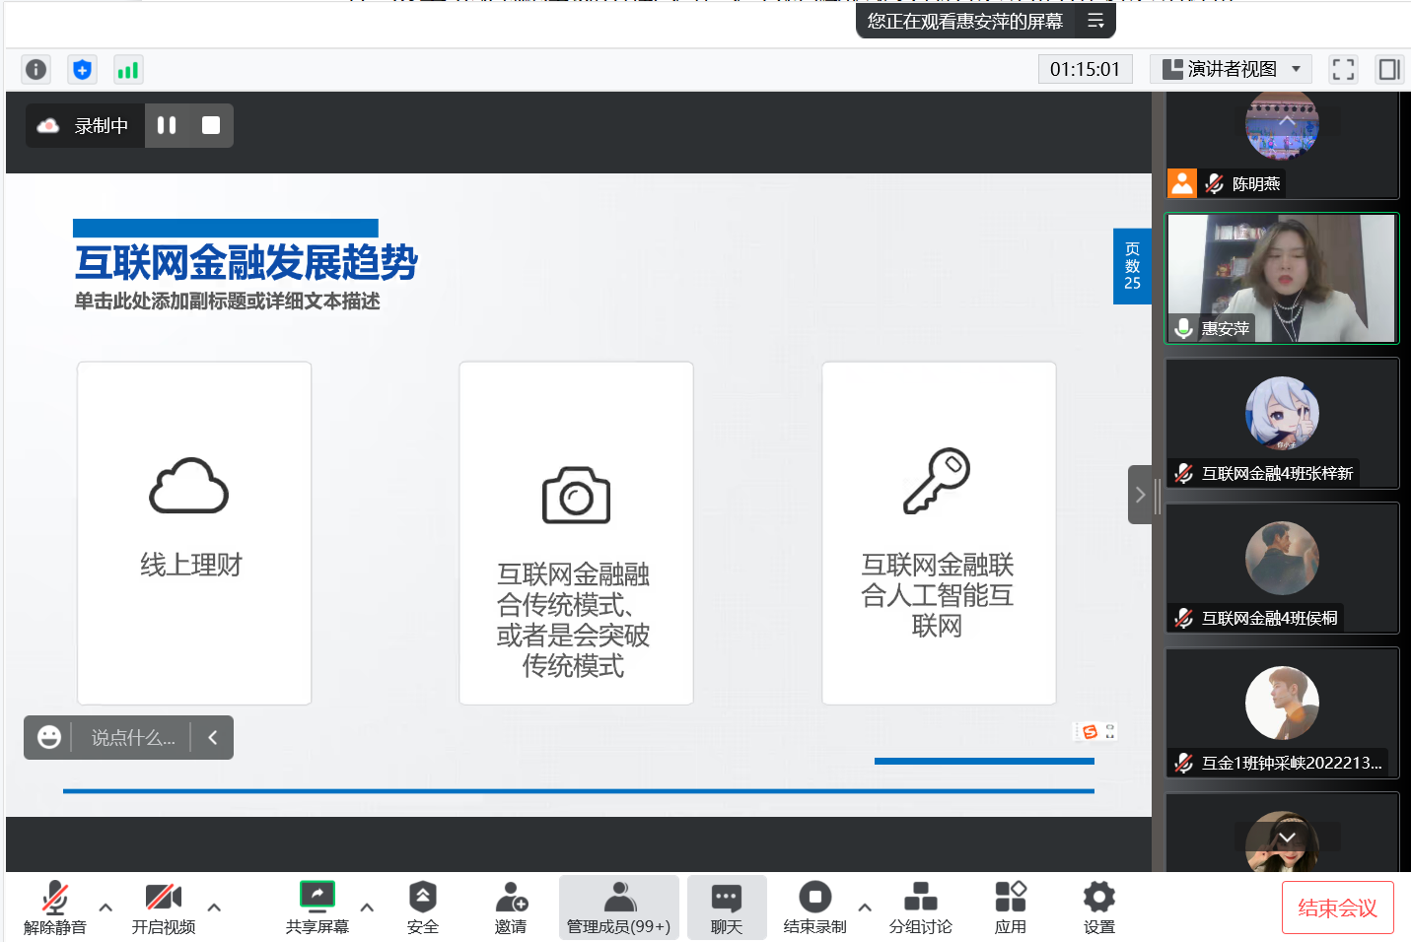Open the Invite participants icon
This screenshot has width=1411, height=942.
click(511, 908)
